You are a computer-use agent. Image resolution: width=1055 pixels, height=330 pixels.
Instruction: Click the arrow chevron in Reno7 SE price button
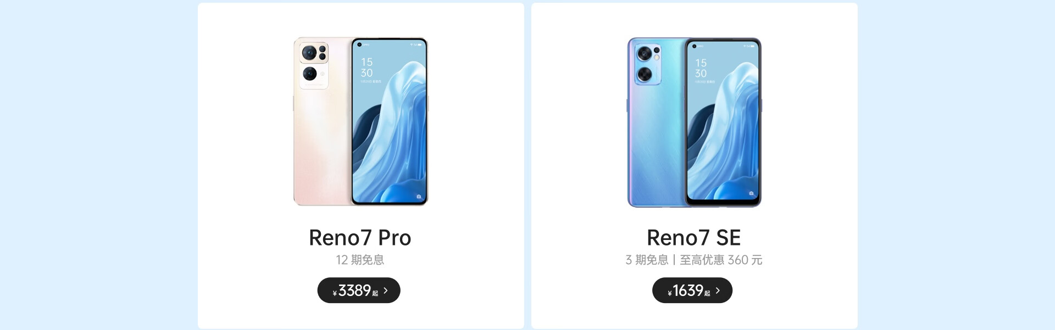click(x=718, y=290)
